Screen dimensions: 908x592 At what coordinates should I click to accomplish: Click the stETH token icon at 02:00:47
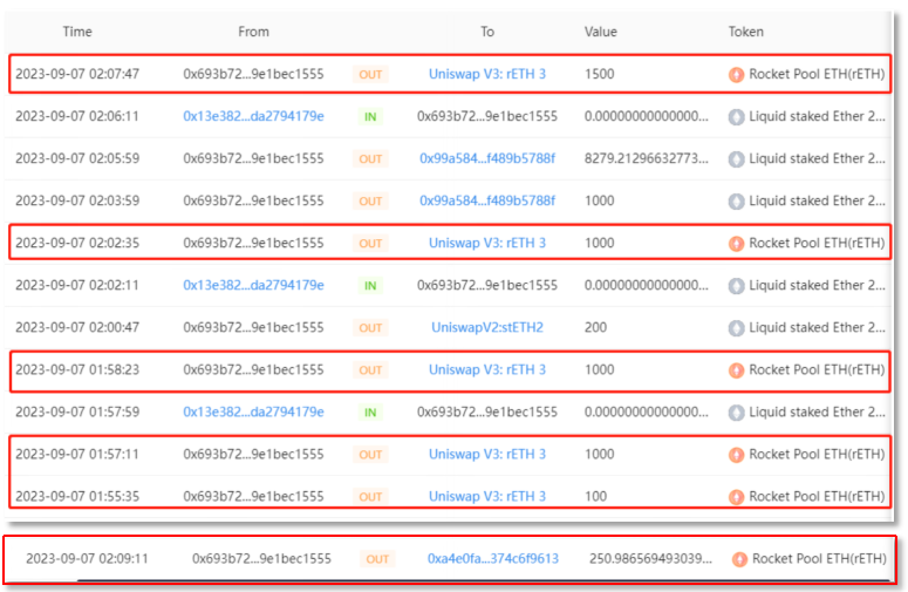pos(736,328)
